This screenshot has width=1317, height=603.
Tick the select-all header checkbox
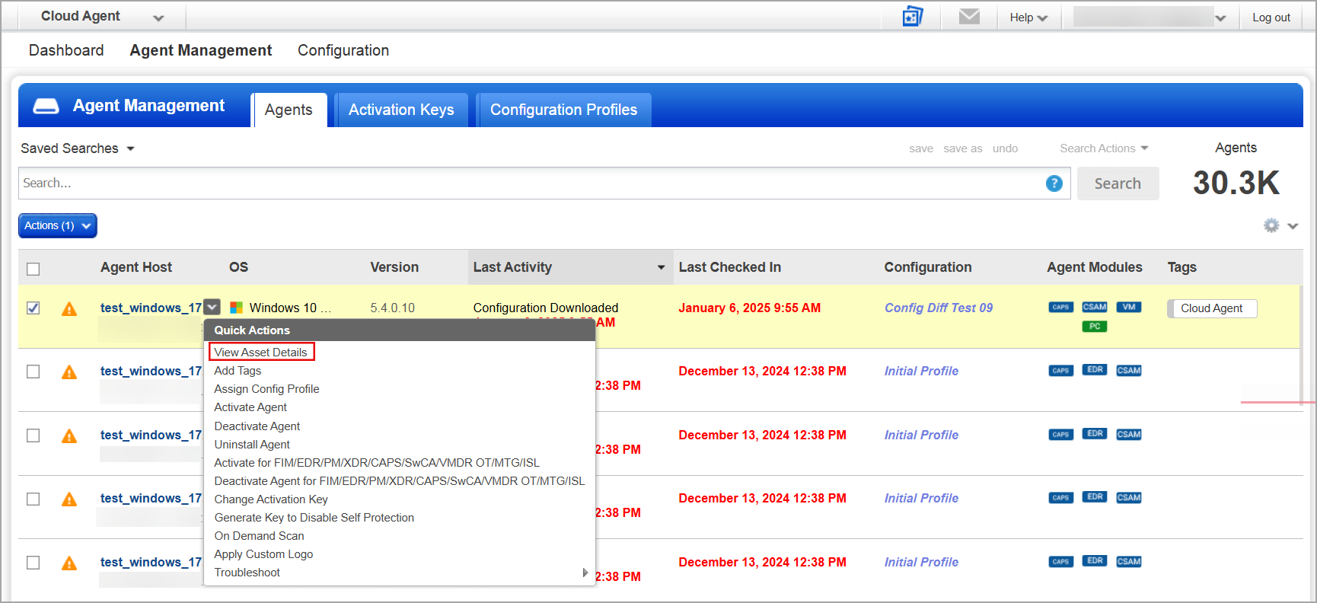[33, 269]
